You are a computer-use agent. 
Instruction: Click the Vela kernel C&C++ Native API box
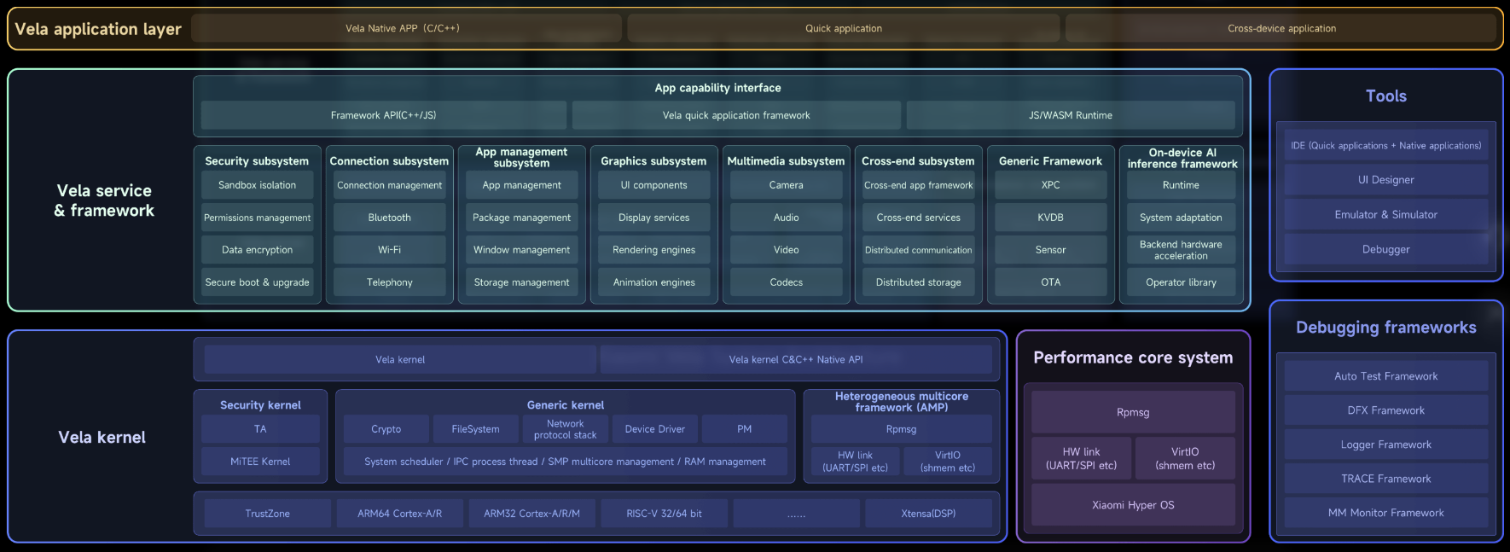[796, 359]
